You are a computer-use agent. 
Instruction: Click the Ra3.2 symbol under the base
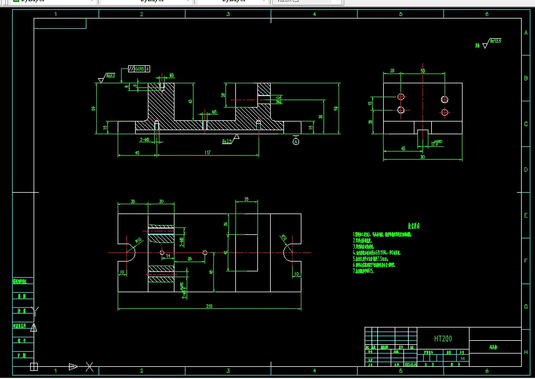(231, 139)
